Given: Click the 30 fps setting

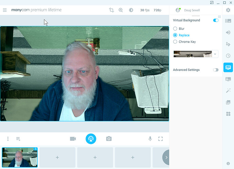Looking at the screenshot, I should click(145, 10).
